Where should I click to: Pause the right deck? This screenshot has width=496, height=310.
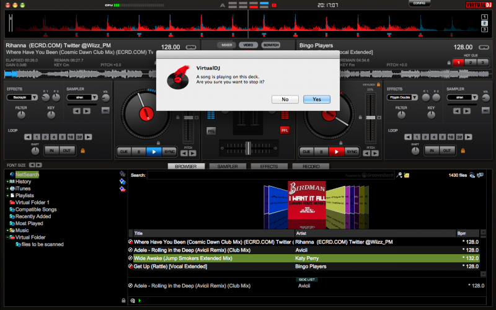click(321, 151)
